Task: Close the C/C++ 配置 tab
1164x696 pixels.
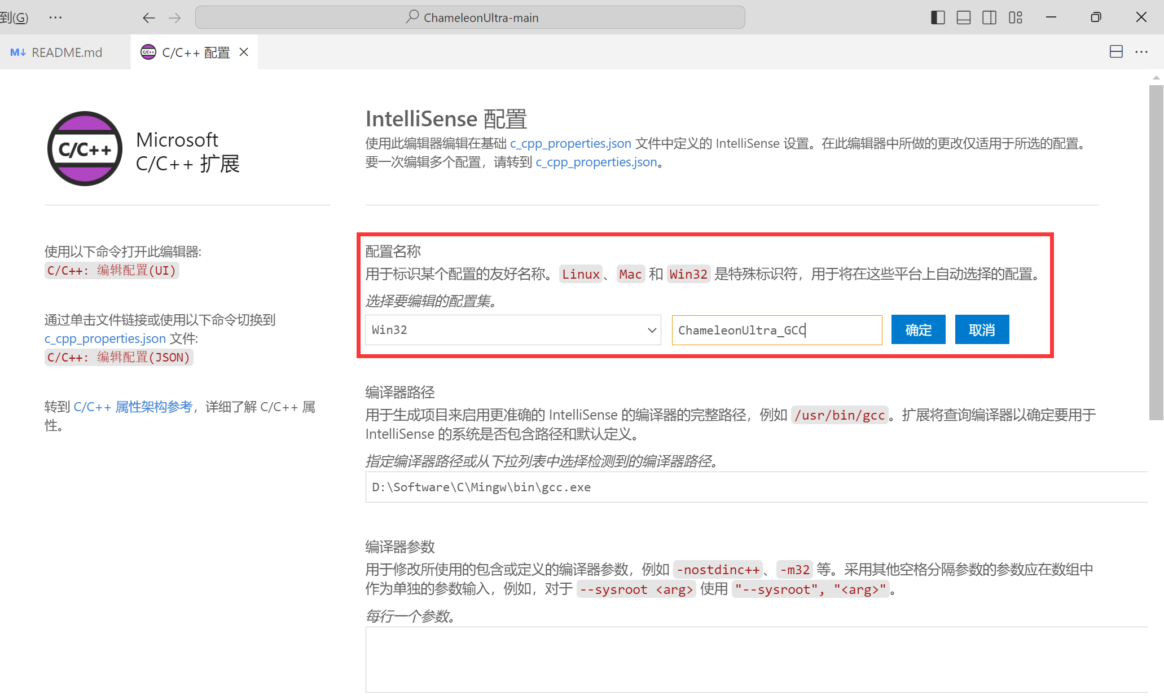Action: pyautogui.click(x=244, y=52)
